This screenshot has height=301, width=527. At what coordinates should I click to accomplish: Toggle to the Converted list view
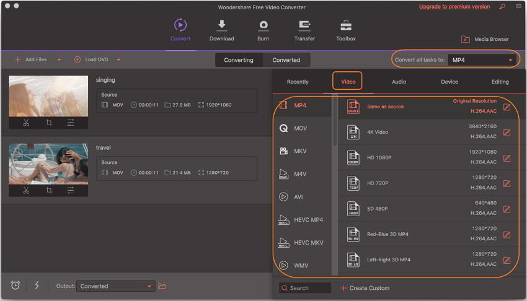point(286,60)
